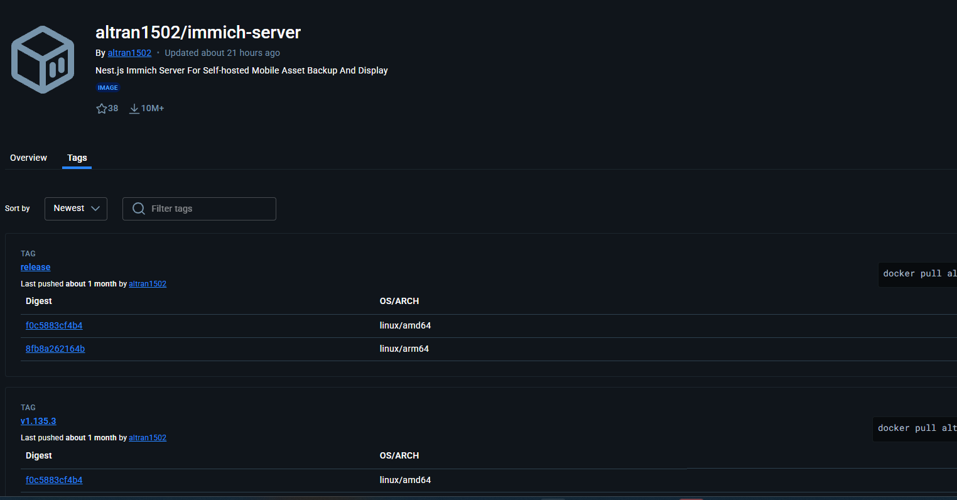The image size is (957, 500).
Task: Open altran1502 link in release tag's Last pushed line
Action: 148,284
